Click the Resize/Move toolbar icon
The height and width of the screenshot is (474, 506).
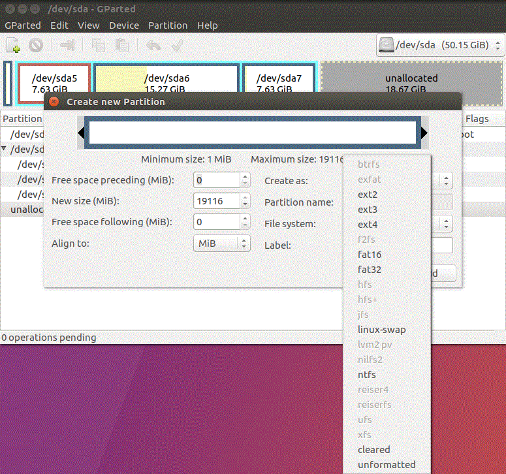(67, 45)
